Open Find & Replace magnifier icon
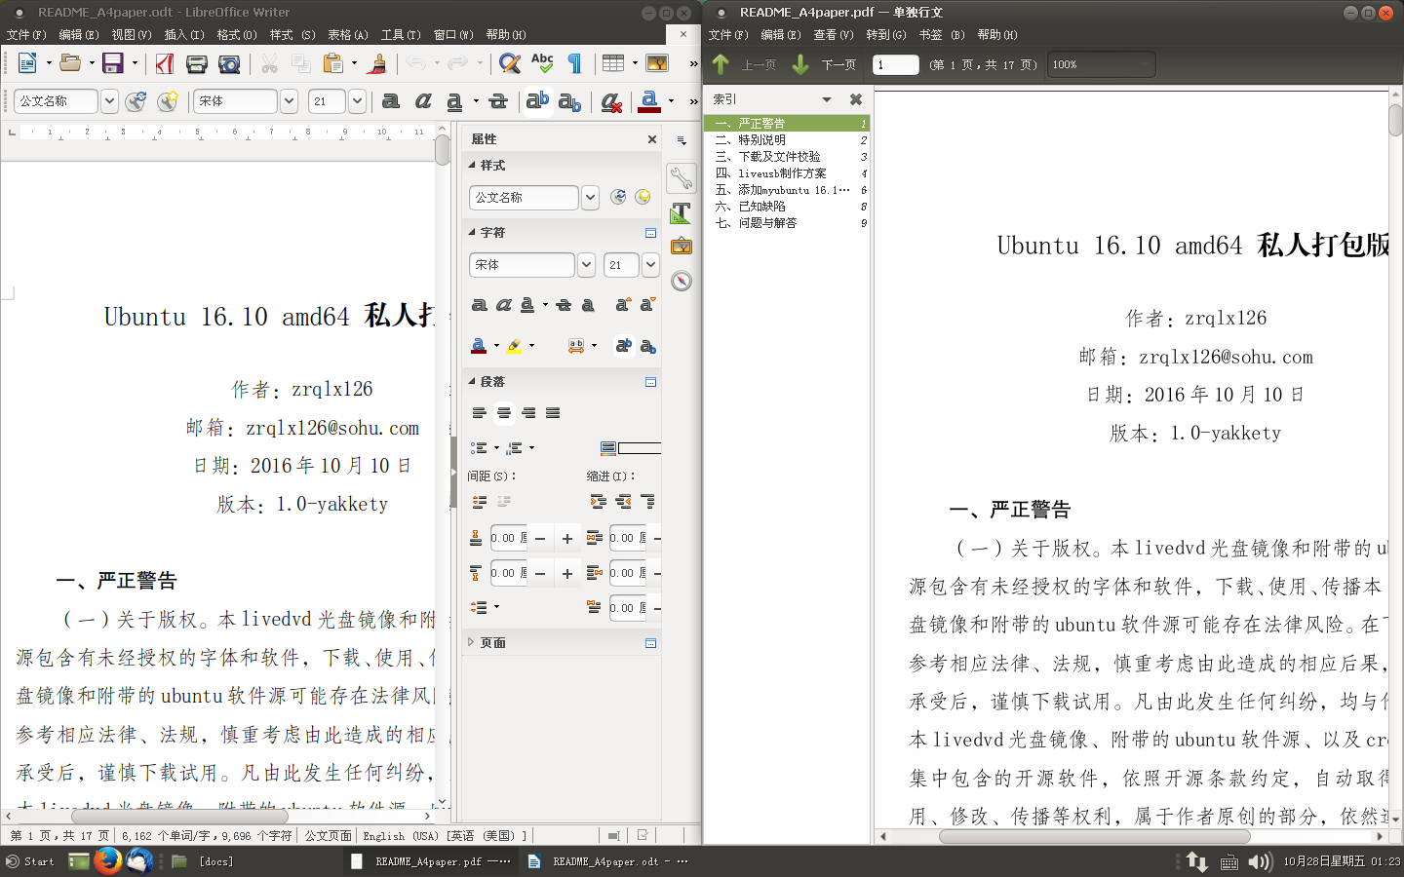The image size is (1404, 877). tap(509, 63)
